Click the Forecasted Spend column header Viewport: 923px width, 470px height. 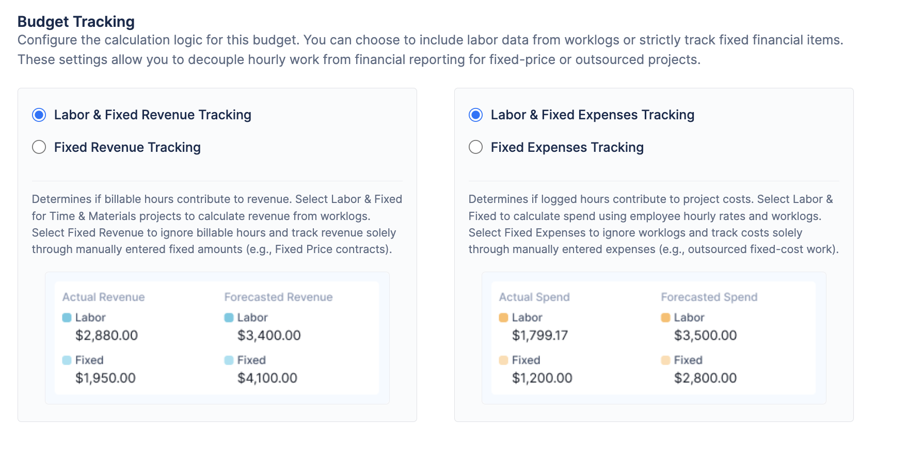click(709, 297)
